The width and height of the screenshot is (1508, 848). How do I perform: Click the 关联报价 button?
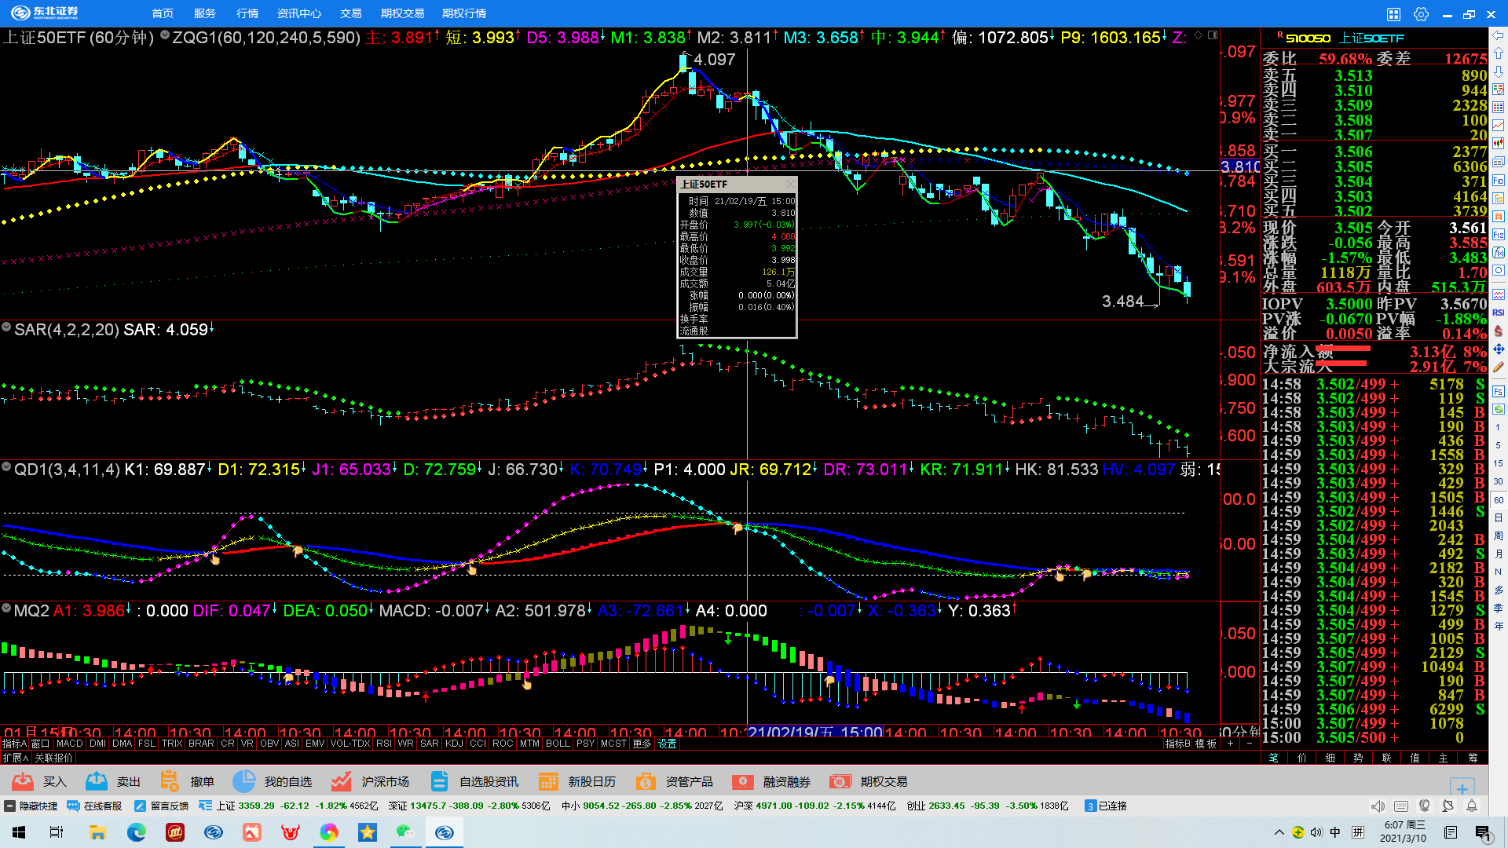[53, 758]
